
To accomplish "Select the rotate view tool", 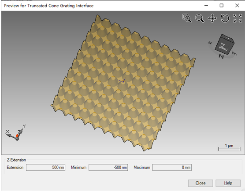I will [225, 18].
